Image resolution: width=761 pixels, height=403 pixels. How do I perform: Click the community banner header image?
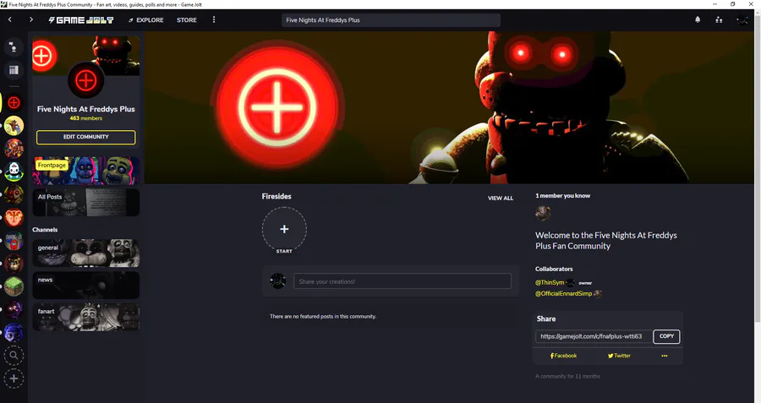pos(450,107)
